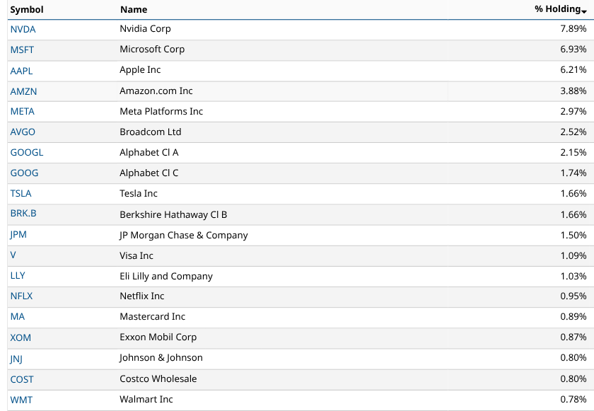Open the NFLX ticker link
The image size is (594, 411).
point(22,296)
